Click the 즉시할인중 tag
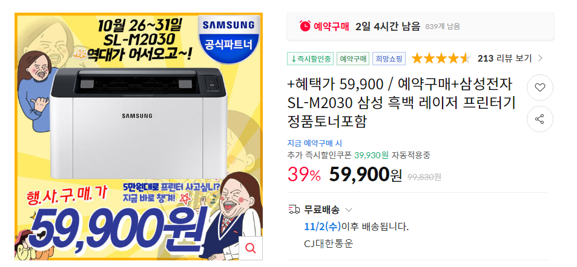577x267 pixels. [310, 59]
